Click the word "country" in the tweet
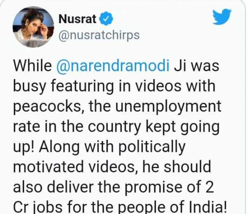The width and height of the screenshot is (248, 214). coord(114,127)
